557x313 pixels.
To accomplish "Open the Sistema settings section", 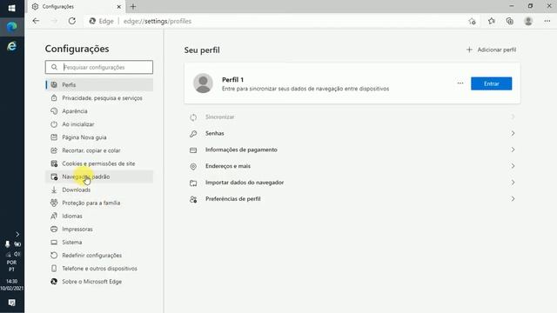I will 99,243.
